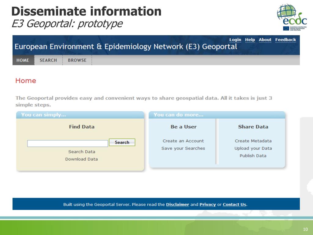Click the 'You can do more...' panel header
The width and height of the screenshot is (313, 235).
click(217, 115)
